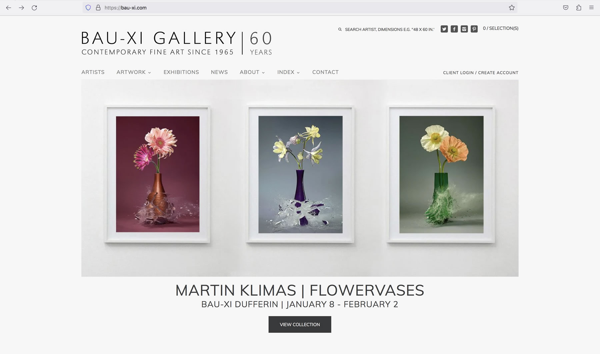
Task: Save the page to Pocket
Action: pyautogui.click(x=566, y=8)
